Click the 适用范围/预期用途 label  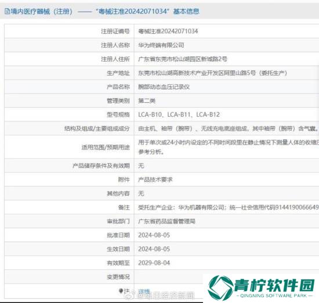[106, 147]
